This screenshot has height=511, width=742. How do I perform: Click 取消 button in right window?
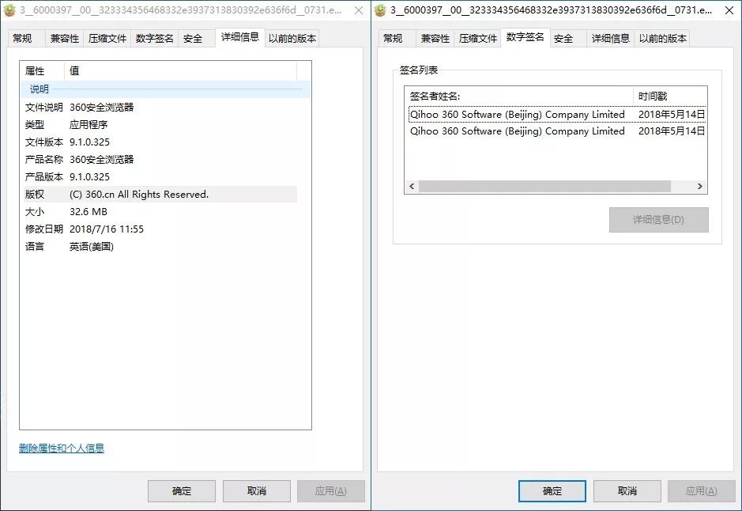coord(627,491)
